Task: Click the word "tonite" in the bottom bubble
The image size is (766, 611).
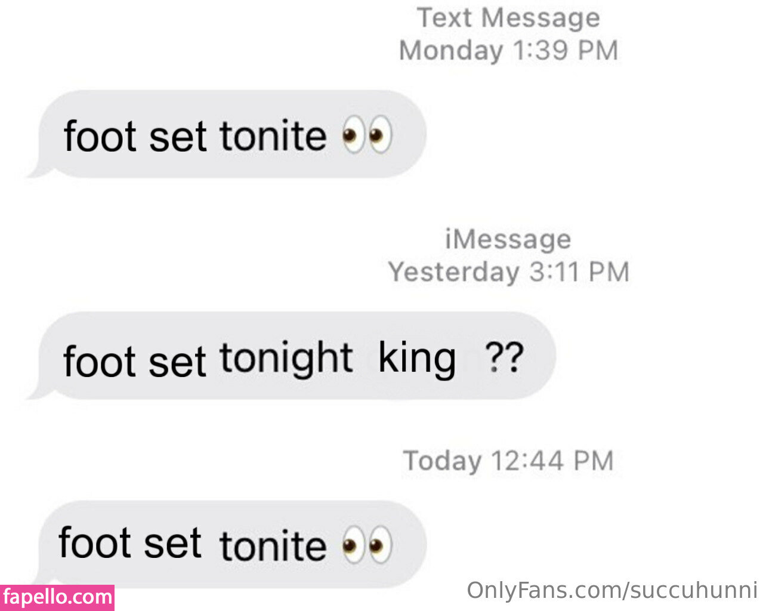Action: click(273, 545)
